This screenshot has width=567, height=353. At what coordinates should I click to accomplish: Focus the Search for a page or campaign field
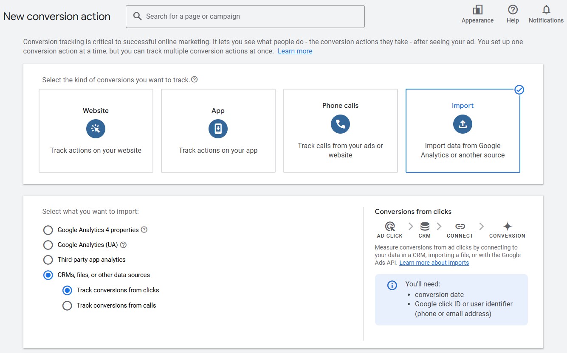pos(245,17)
